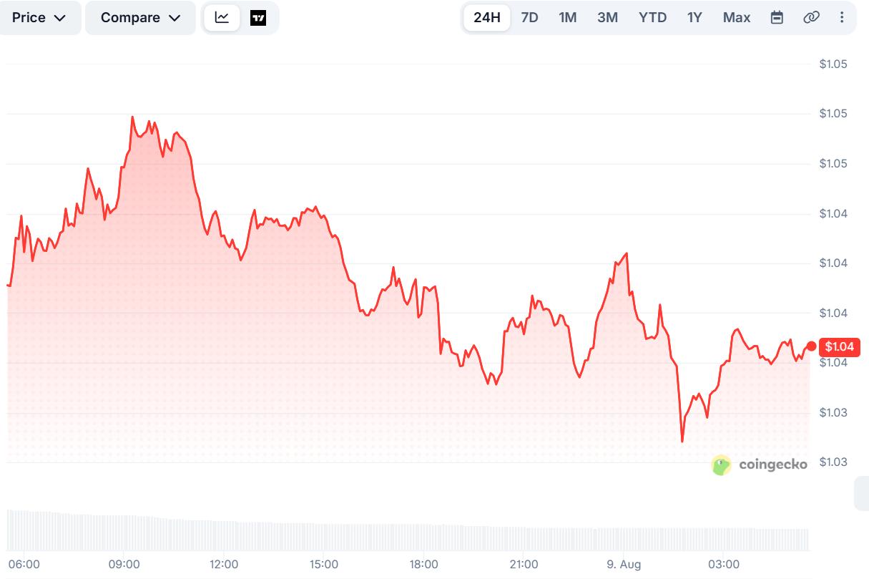Show the 3M time range

click(x=607, y=18)
